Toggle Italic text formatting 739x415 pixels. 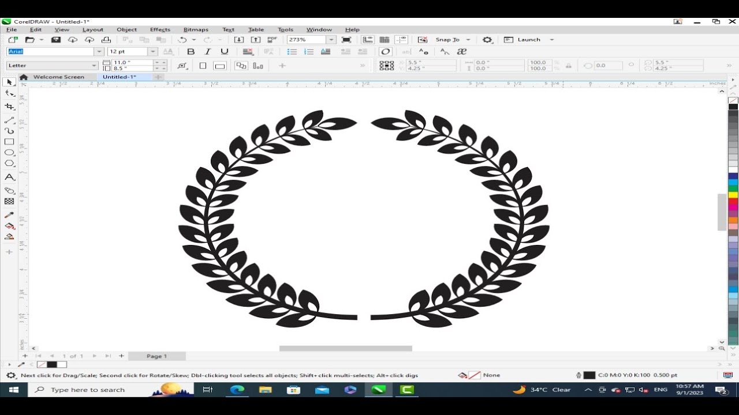208,52
